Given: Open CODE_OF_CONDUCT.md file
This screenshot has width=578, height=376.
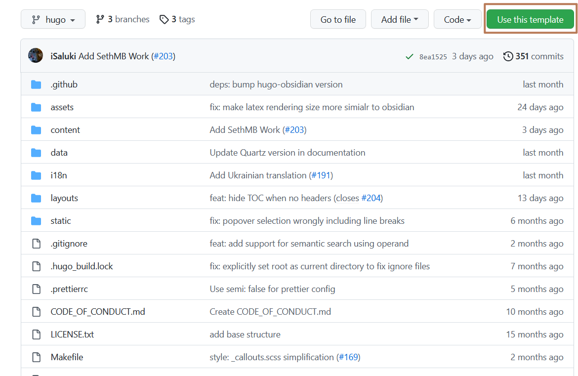Looking at the screenshot, I should tap(98, 312).
